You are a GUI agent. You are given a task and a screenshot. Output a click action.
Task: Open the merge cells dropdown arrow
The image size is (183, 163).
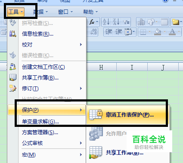click(134, 32)
